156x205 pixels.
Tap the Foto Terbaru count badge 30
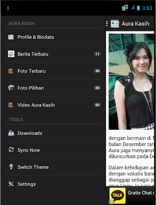pyautogui.click(x=97, y=71)
